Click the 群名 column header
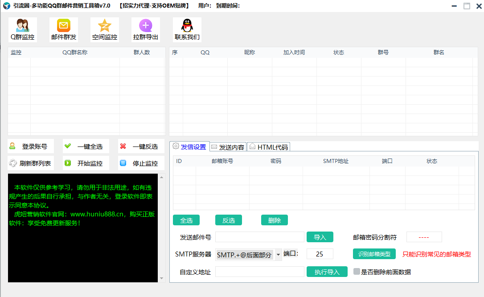The image size is (484, 297). pos(439,53)
